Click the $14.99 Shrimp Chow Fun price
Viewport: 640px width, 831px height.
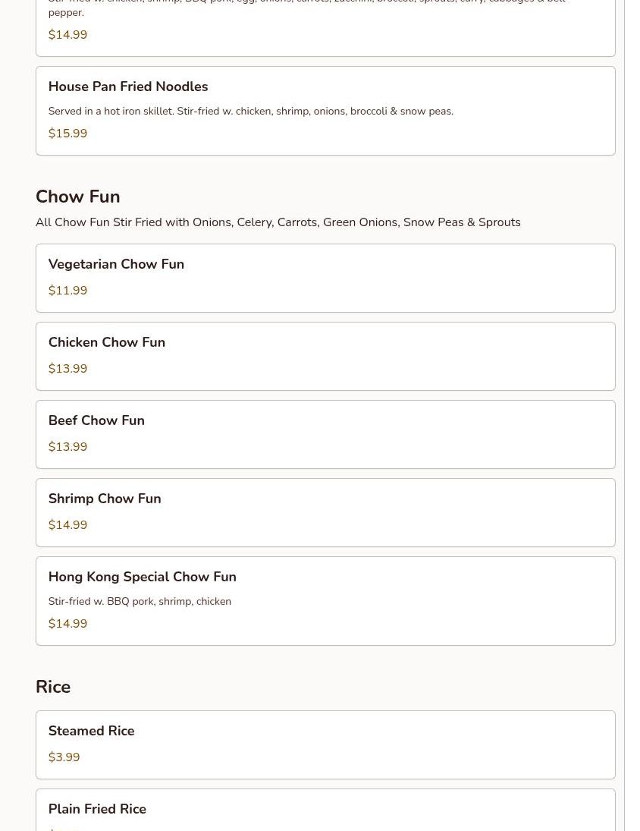point(67,525)
